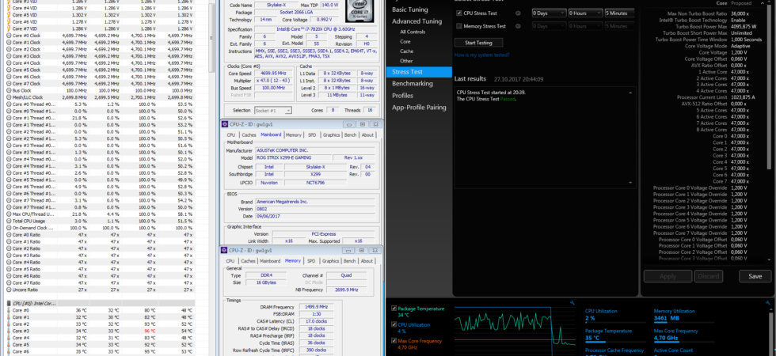Image resolution: width=776 pixels, height=356 pixels.
Task: Open the CPU test 5 Minutes dropdown
Action: pos(619,13)
